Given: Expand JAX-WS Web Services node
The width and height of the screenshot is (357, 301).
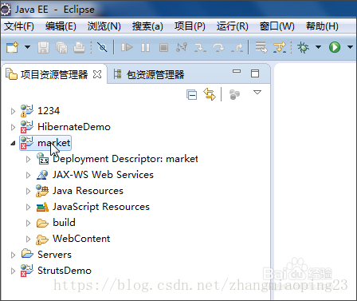Looking at the screenshot, I should tap(28, 175).
